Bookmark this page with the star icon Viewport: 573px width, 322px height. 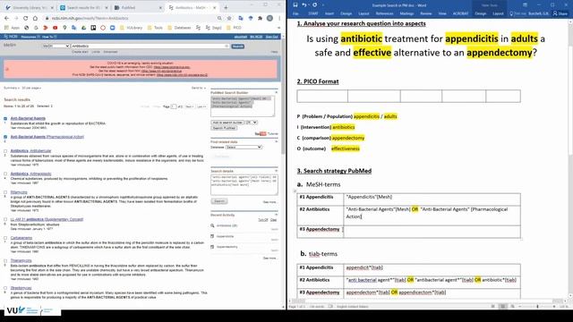coord(229,18)
